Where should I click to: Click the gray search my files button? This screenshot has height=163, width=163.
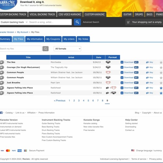[45, 49]
